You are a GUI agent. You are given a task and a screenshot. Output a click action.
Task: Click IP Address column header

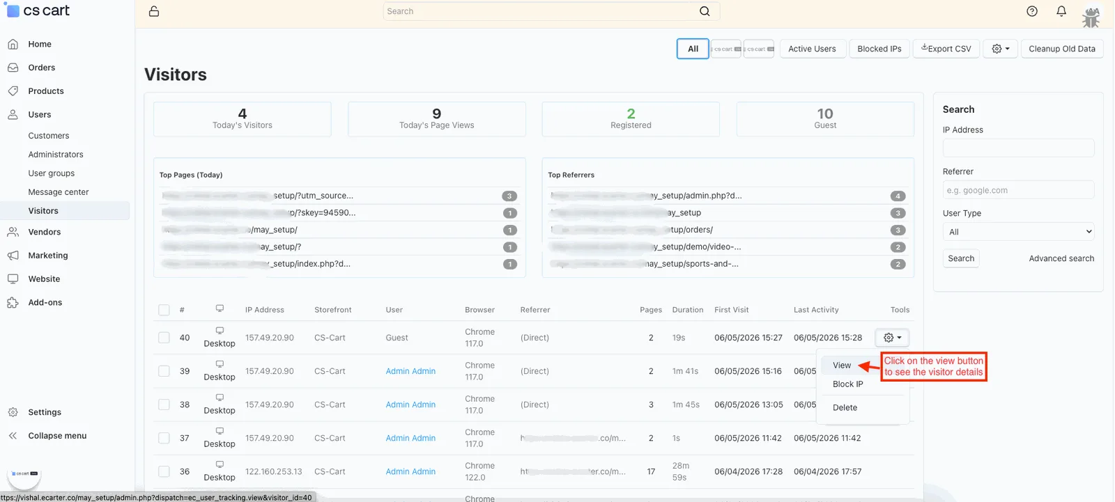264,310
